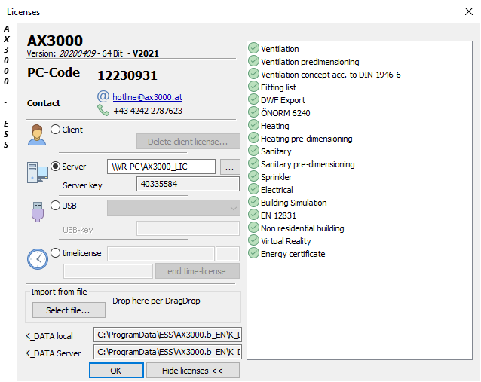Click the check icon beside Sprinkler
The image size is (481, 382).
click(x=253, y=176)
